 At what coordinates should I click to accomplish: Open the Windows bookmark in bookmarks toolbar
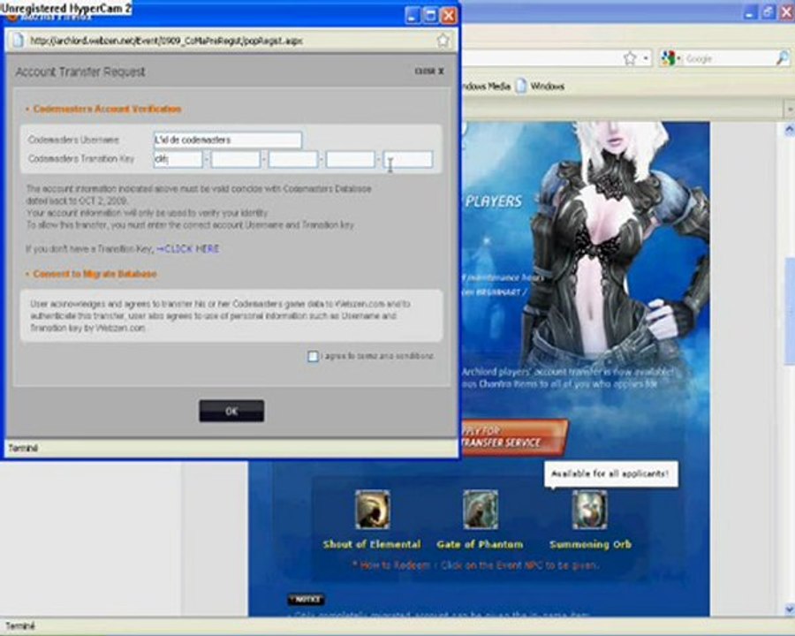(x=540, y=87)
